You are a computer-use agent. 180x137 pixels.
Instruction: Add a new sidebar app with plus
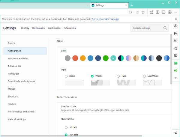point(176,78)
